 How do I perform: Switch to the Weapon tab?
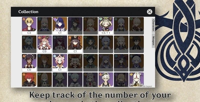[x=153, y=41]
